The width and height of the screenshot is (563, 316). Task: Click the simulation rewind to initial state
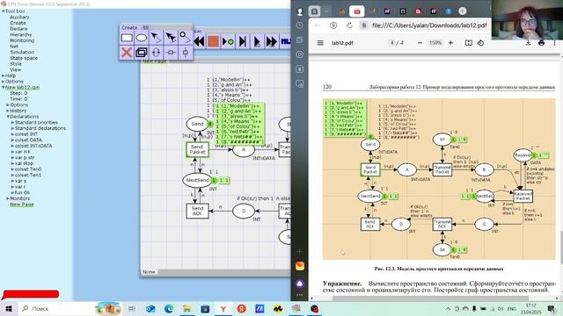(x=199, y=41)
